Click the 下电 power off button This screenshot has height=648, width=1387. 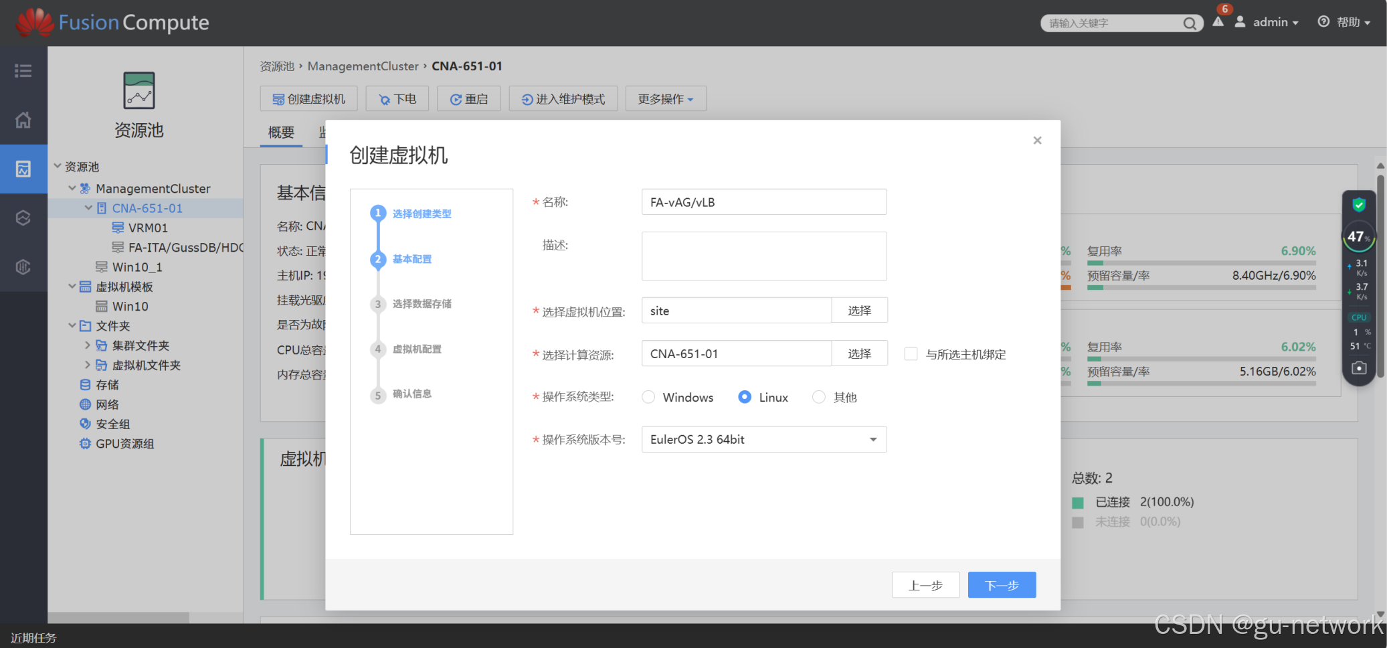[x=397, y=98]
